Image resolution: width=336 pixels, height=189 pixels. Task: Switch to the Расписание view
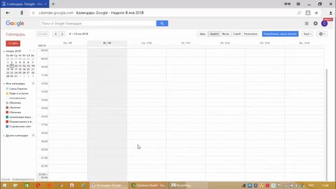coord(250,34)
